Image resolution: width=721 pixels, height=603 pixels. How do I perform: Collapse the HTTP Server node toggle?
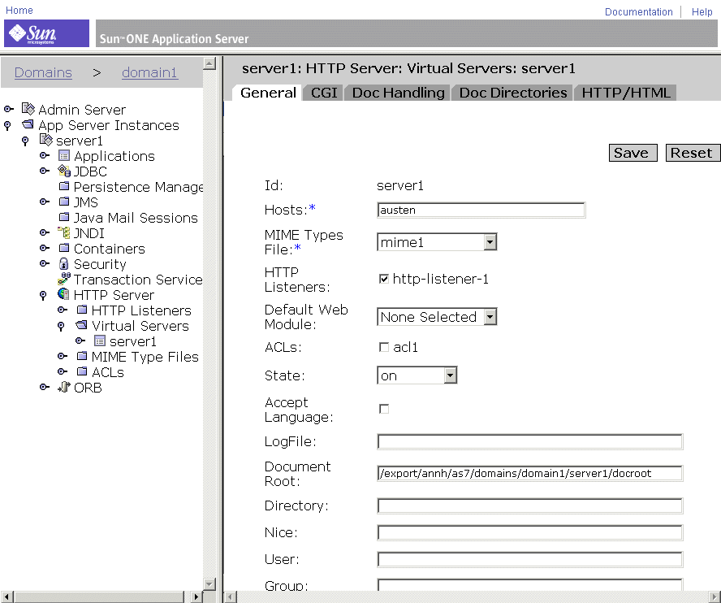coord(43,295)
